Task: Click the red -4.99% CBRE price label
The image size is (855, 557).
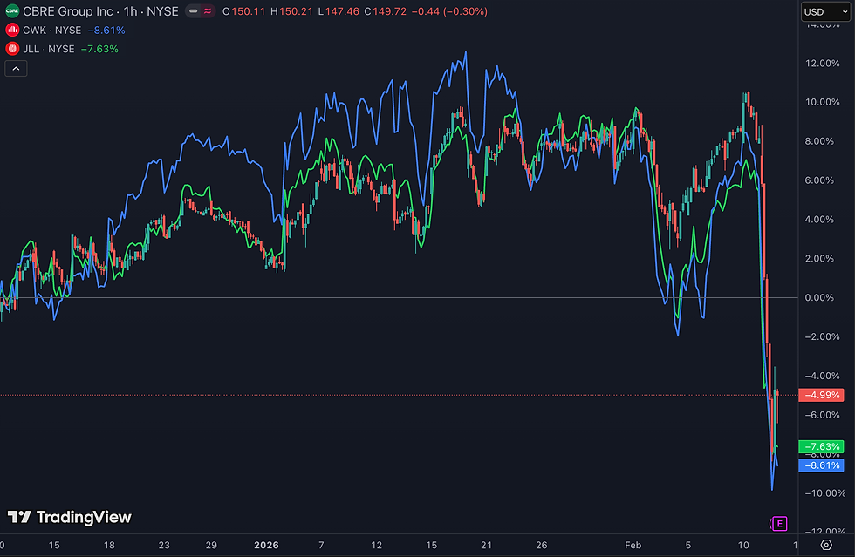Action: (x=821, y=395)
